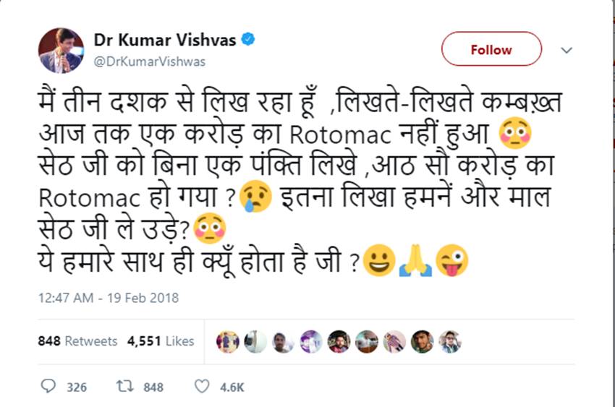
Task: View the 848 Retweets list
Action: (x=77, y=340)
